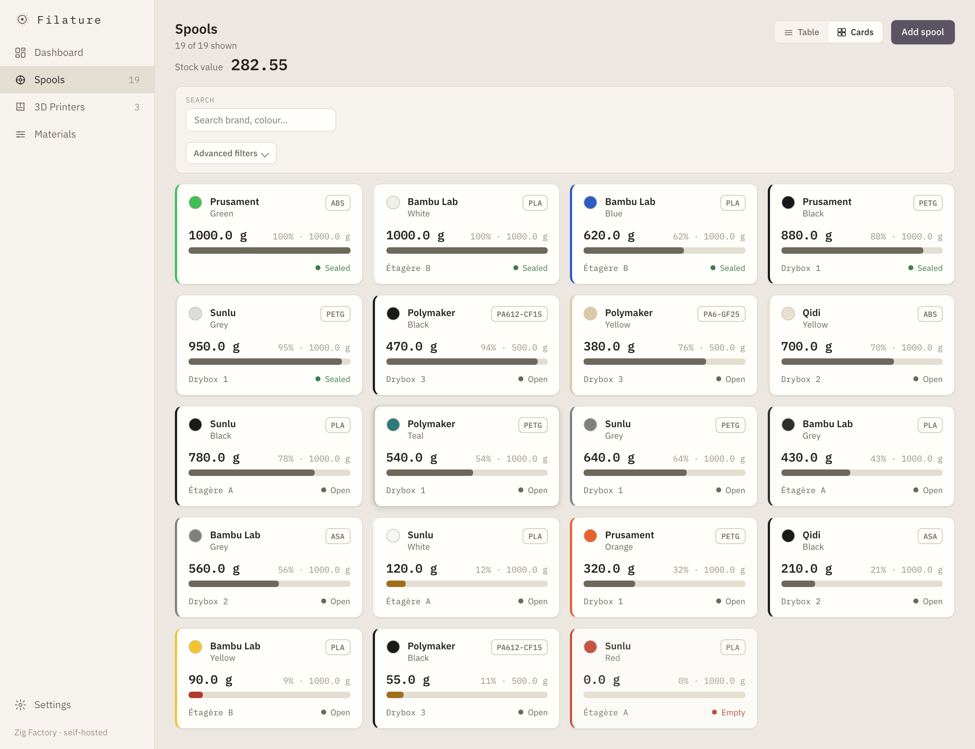Click the 560.0 g weight on Bambu Lab Grey

click(214, 569)
